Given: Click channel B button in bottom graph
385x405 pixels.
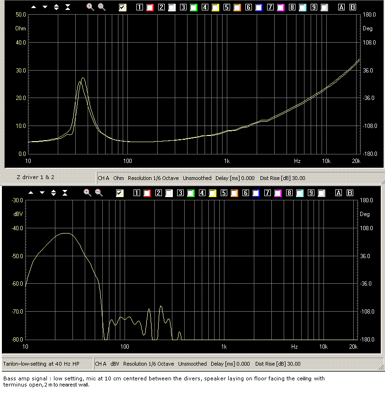Looking at the screenshot, I should pos(350,193).
